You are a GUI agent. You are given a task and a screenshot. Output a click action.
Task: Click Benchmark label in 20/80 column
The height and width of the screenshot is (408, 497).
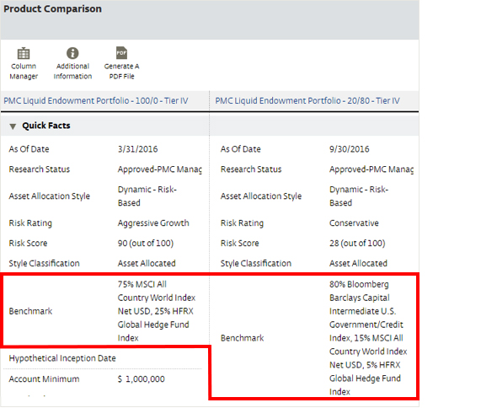(x=242, y=338)
